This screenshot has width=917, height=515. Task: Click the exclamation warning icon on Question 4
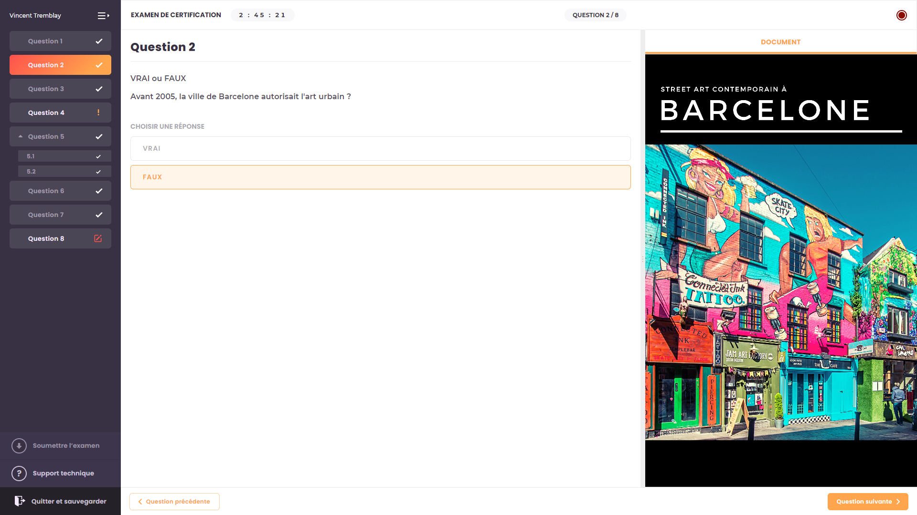pos(98,113)
